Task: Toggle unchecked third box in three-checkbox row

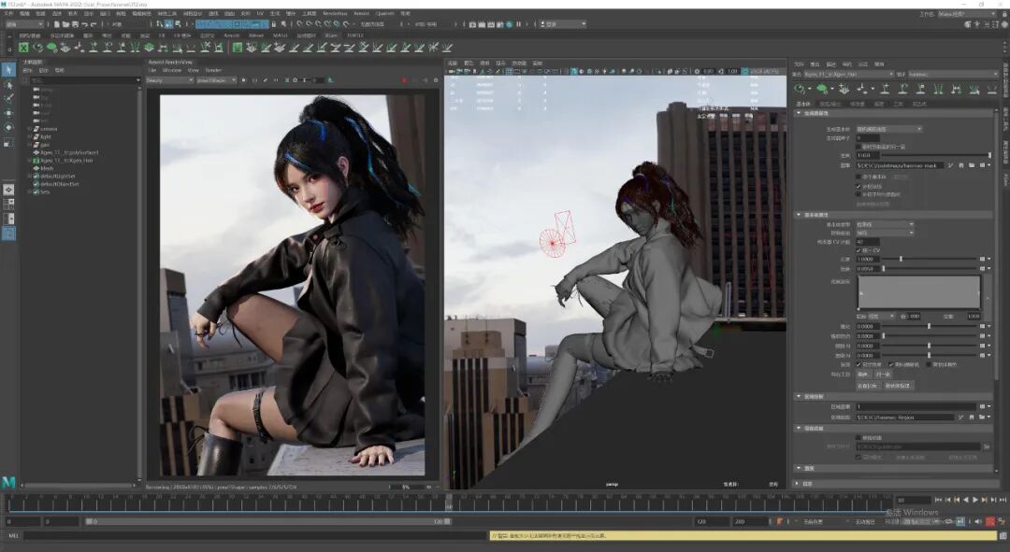Action: 929,364
